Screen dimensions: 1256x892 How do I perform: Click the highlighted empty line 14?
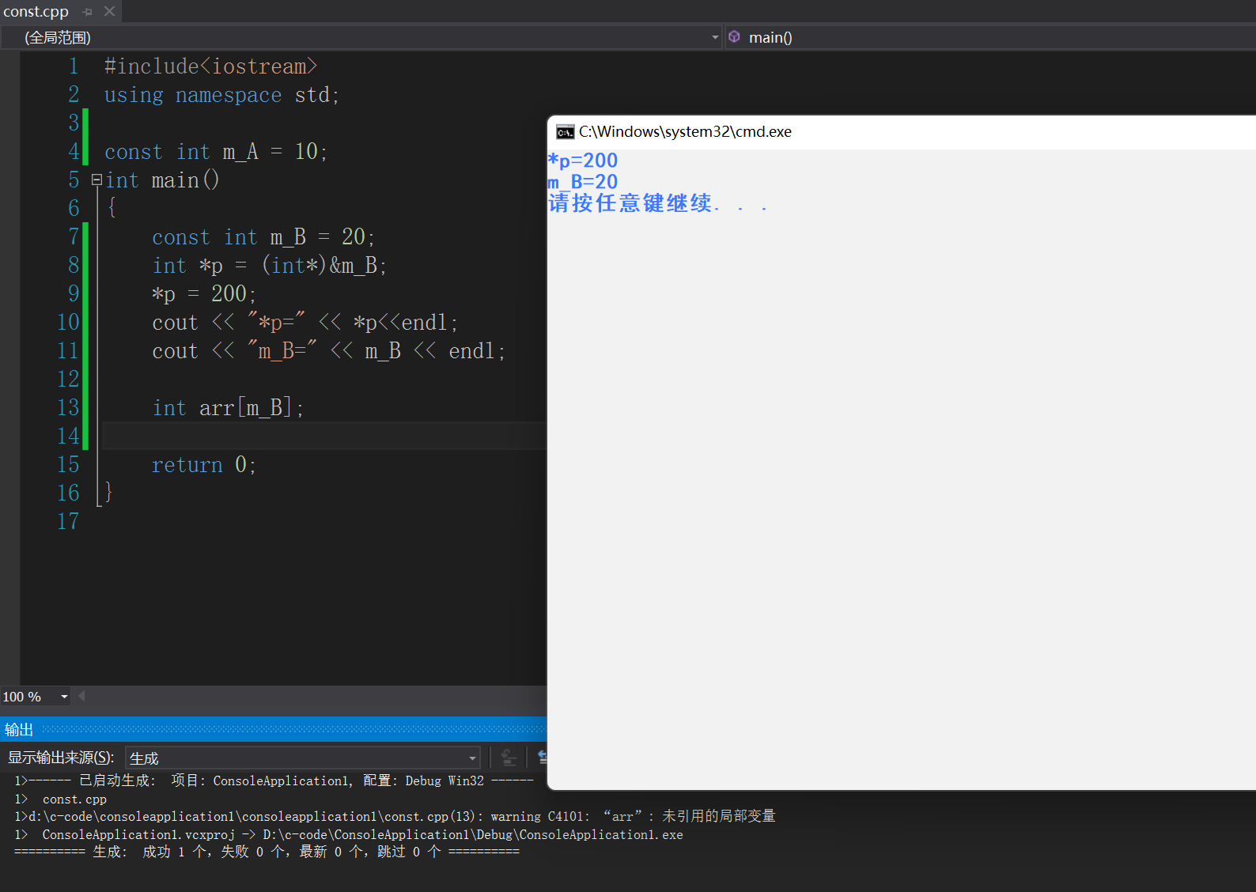coord(324,436)
